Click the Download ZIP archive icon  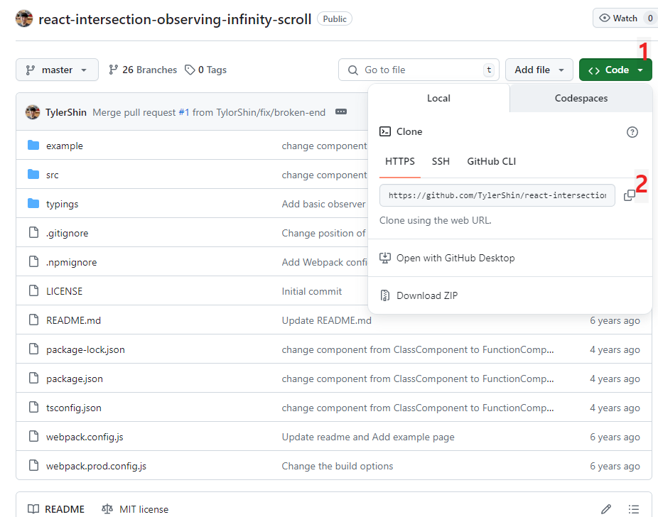click(385, 295)
